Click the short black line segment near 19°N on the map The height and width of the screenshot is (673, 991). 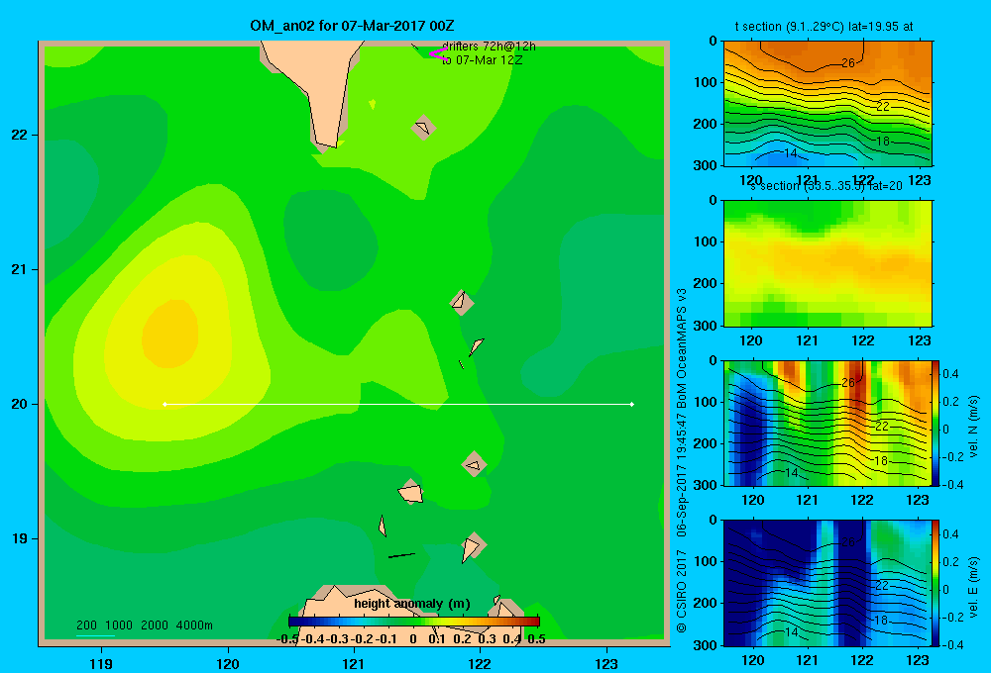tap(402, 555)
